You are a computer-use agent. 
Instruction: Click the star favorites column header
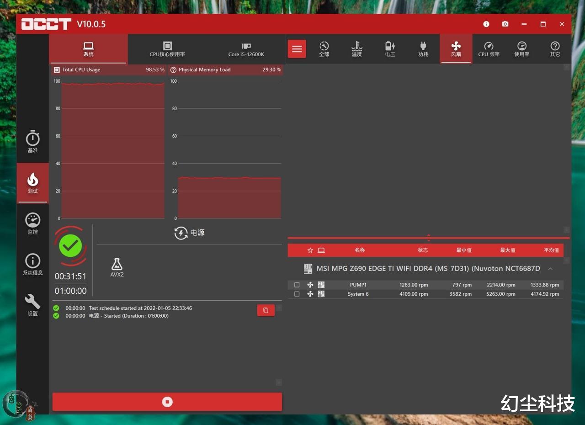coord(310,250)
